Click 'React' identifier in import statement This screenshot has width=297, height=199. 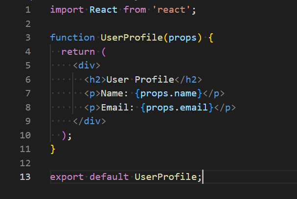click(x=103, y=10)
